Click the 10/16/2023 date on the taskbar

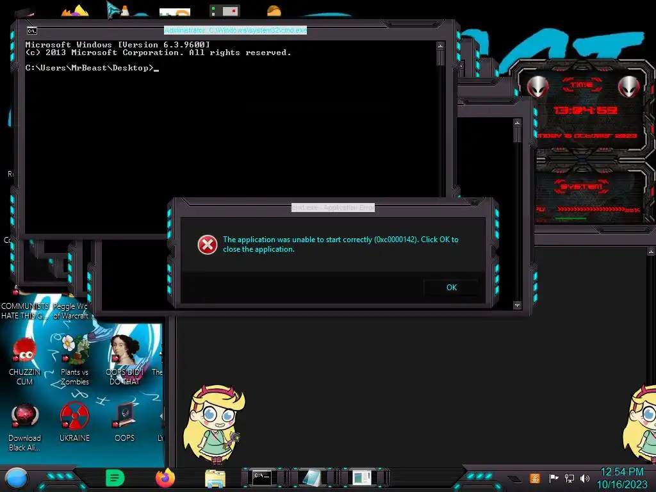coord(622,484)
